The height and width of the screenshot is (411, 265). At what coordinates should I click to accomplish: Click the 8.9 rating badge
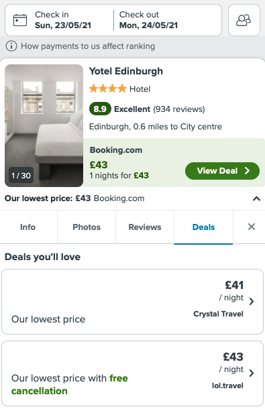[100, 109]
